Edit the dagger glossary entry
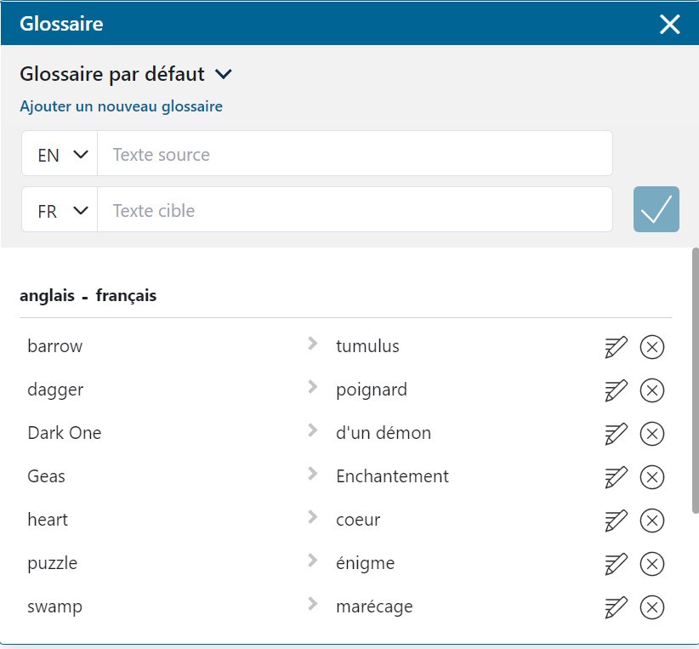The width and height of the screenshot is (699, 649). 616,390
